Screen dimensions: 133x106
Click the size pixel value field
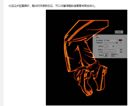tap(117, 52)
